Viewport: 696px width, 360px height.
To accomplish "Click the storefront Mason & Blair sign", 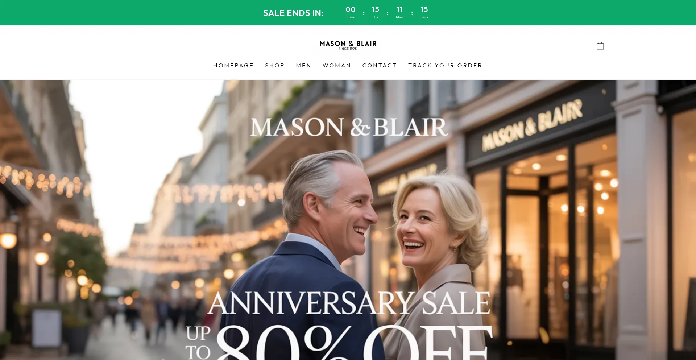I will (x=532, y=125).
